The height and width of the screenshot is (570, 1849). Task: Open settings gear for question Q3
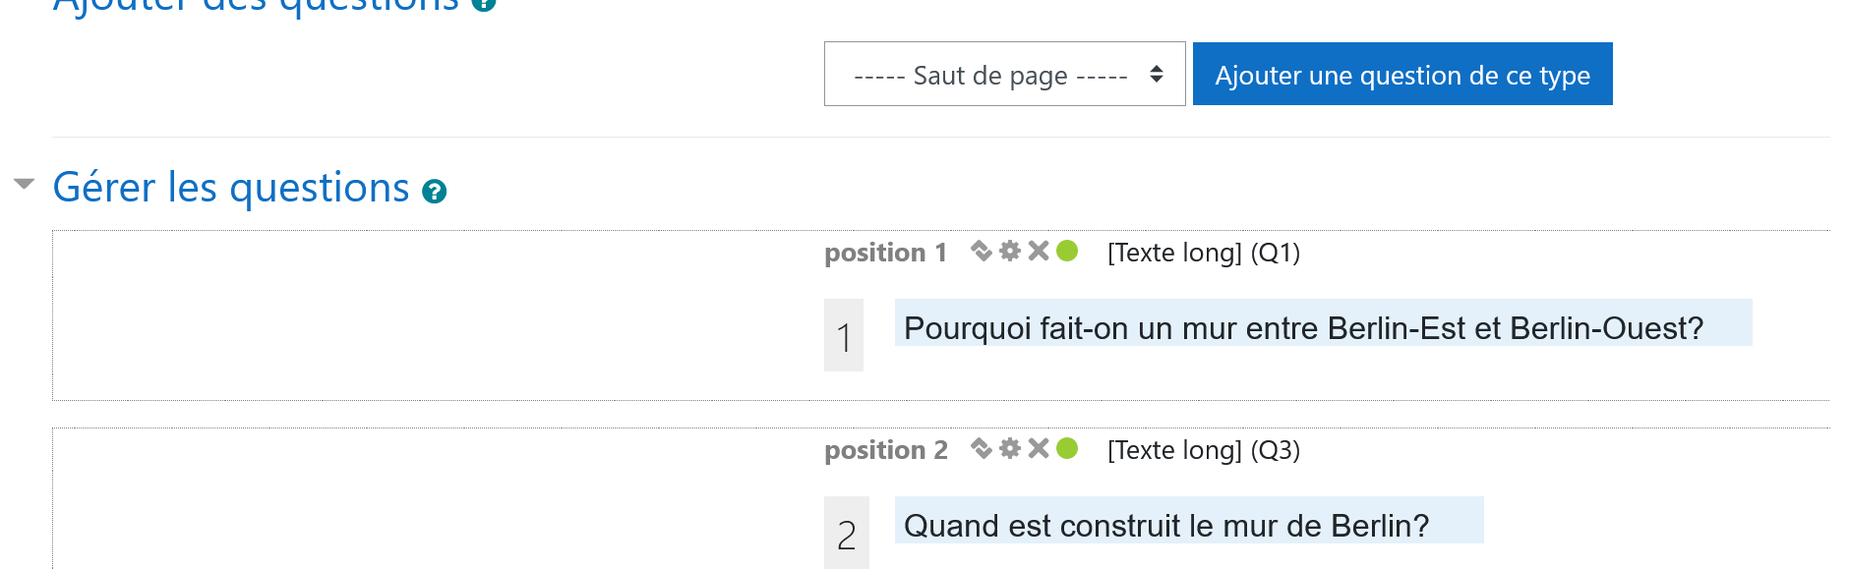pyautogui.click(x=1010, y=449)
